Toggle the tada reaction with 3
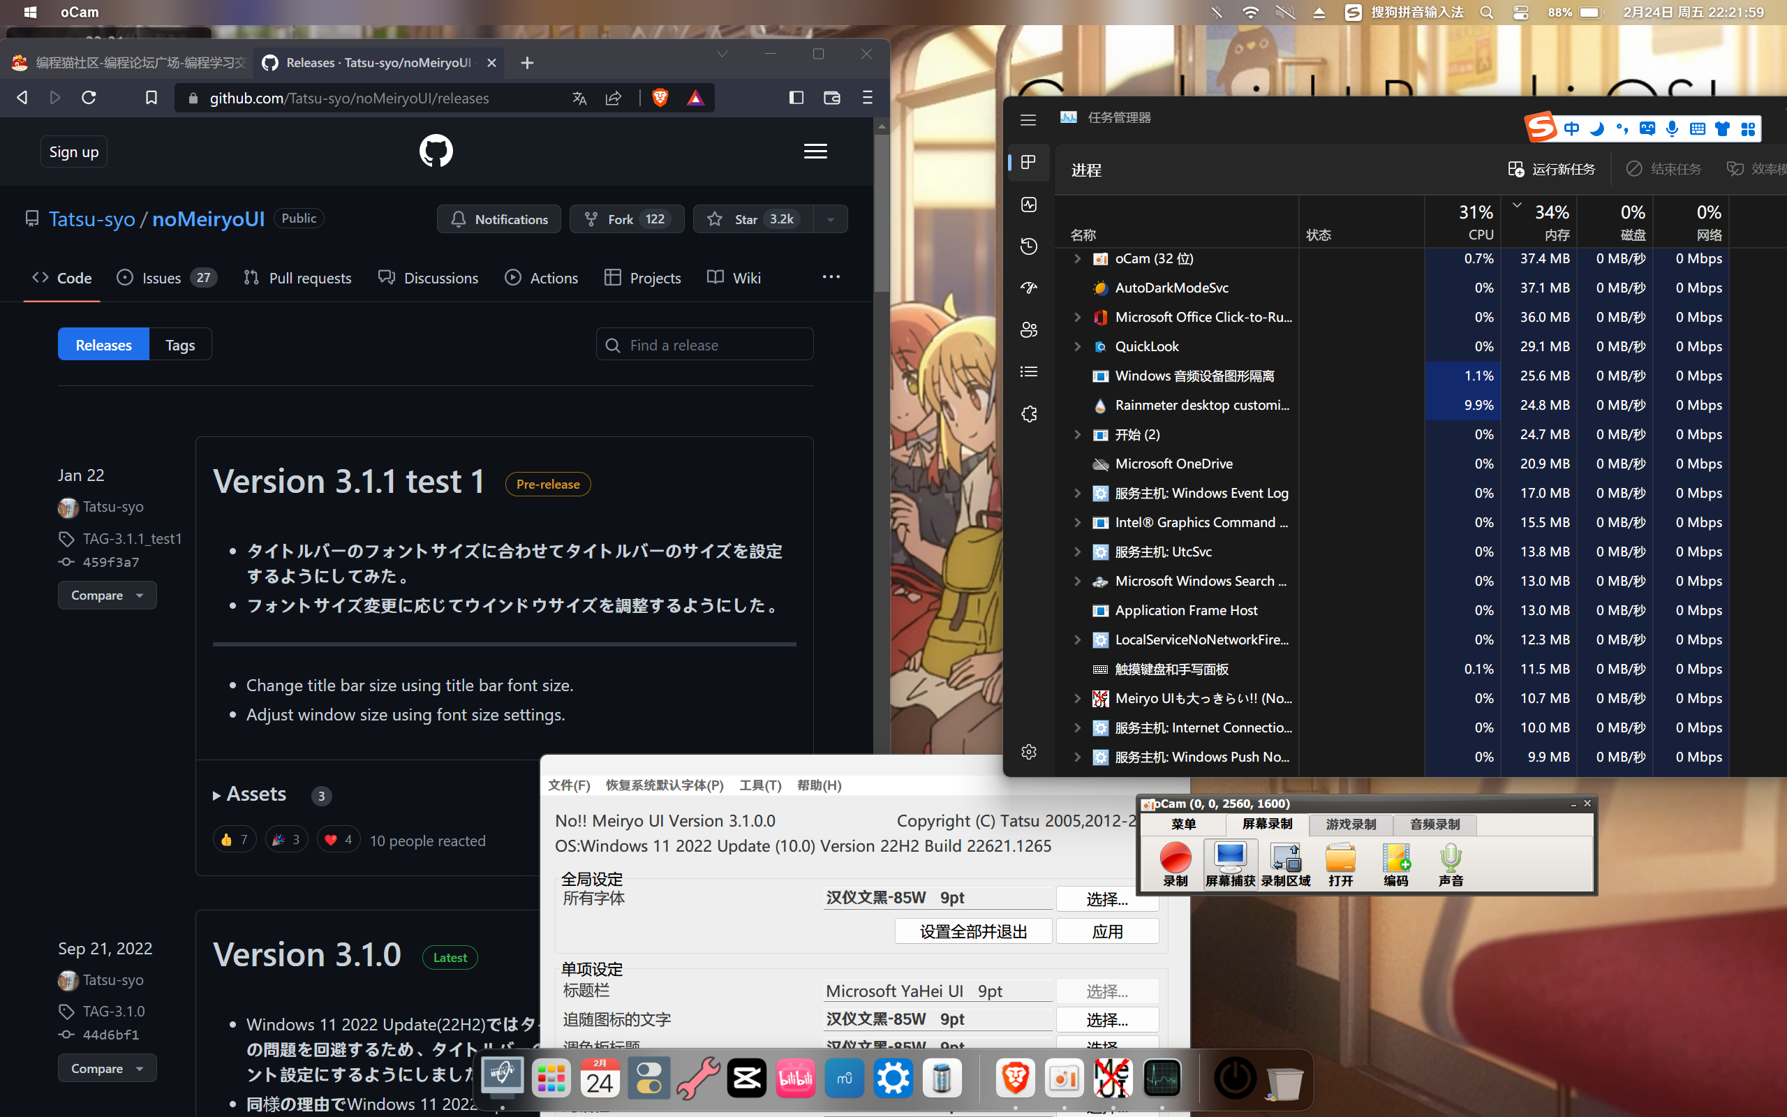This screenshot has width=1787, height=1117. pos(286,839)
